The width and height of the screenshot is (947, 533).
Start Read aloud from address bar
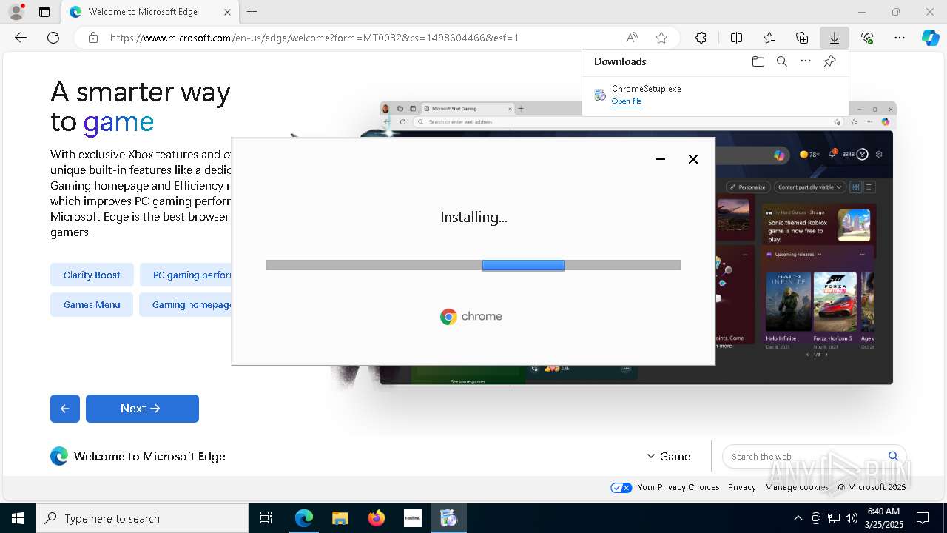632,38
